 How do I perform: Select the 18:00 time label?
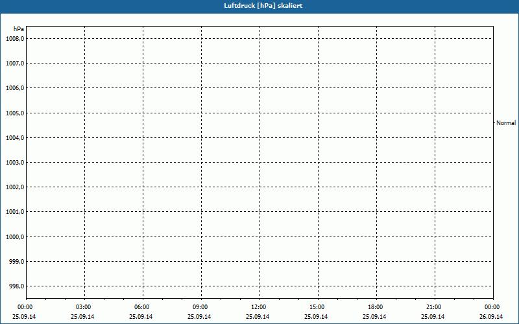tap(376, 307)
